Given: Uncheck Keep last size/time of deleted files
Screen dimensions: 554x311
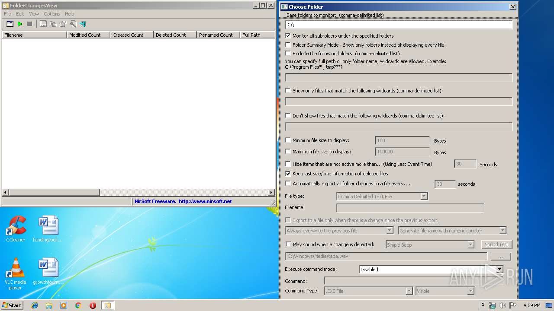Looking at the screenshot, I should [288, 174].
